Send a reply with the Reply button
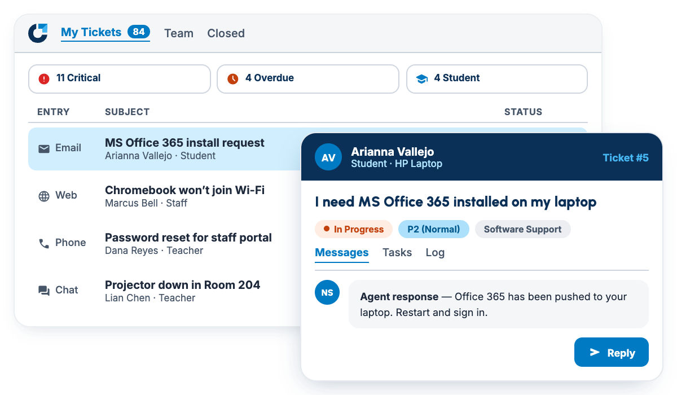This screenshot has height=395, width=677. pyautogui.click(x=612, y=353)
